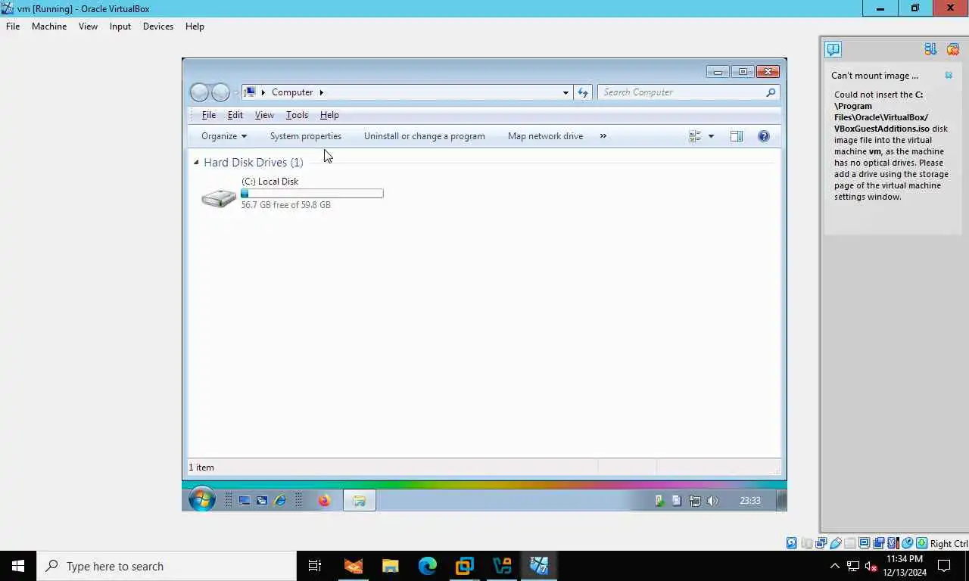969x581 pixels.
Task: Open the Windows 7 Start orb
Action: (x=202, y=500)
